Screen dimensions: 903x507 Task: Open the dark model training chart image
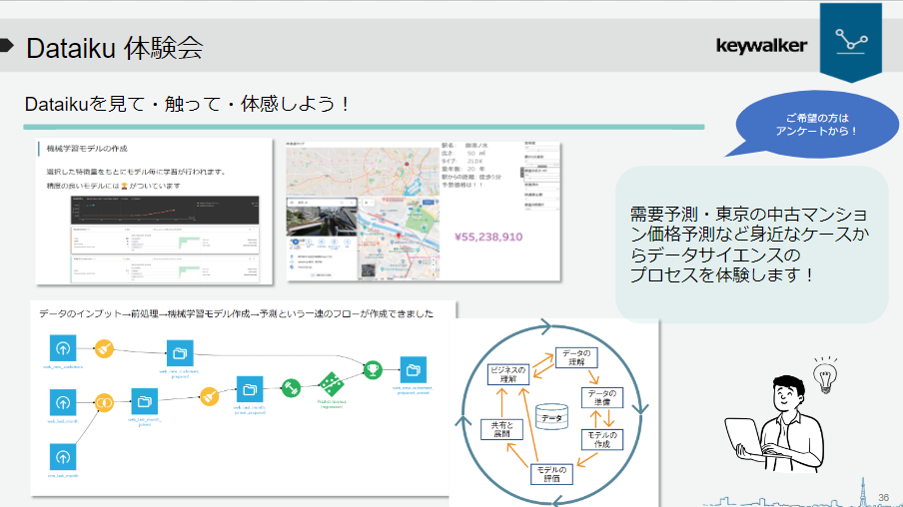pyautogui.click(x=165, y=210)
